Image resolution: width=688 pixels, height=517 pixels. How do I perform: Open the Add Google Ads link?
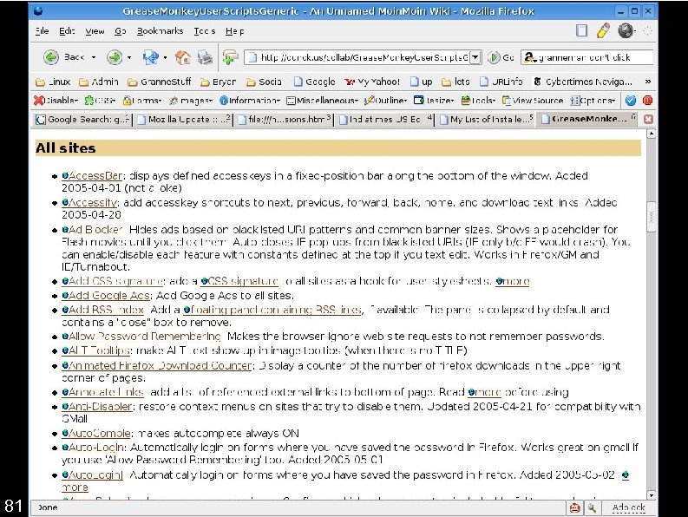click(108, 296)
